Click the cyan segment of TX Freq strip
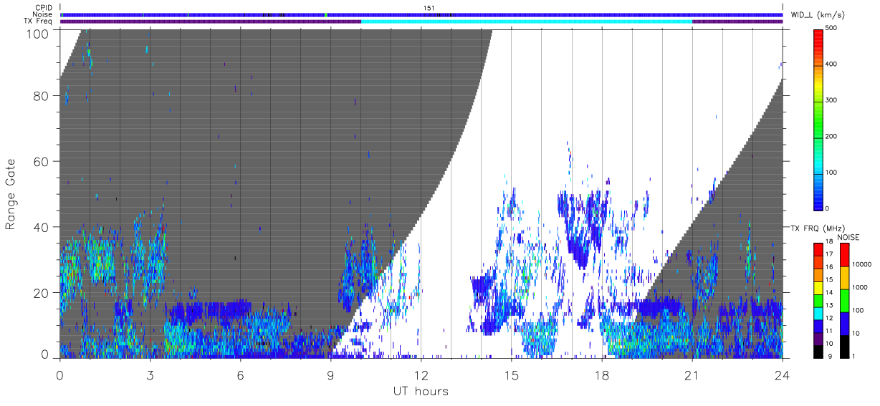 tap(527, 21)
